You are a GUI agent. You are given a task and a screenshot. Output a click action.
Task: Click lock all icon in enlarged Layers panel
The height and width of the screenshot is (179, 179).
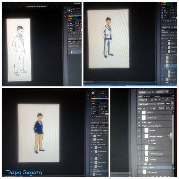pos(155,108)
